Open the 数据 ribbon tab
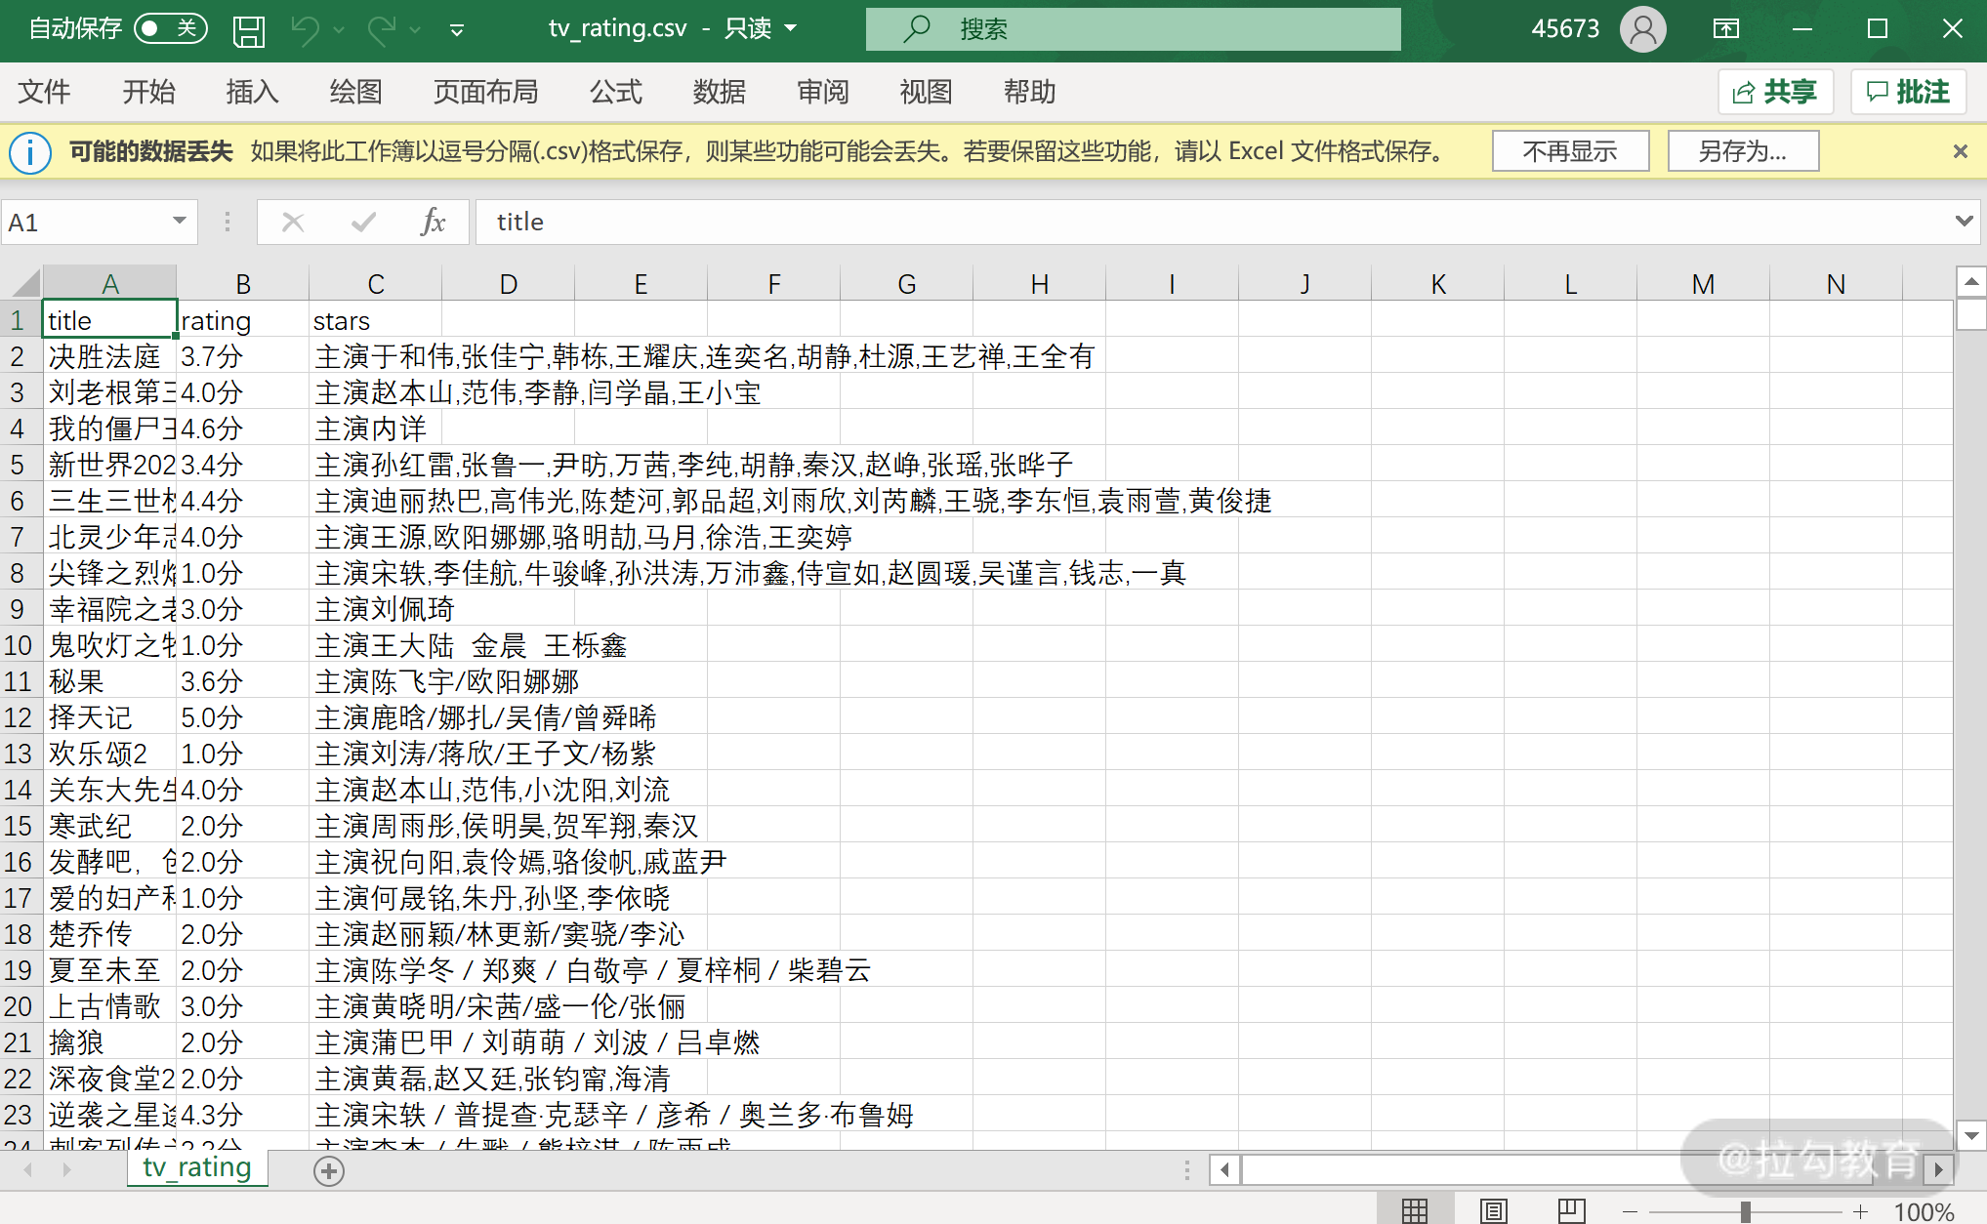1987x1224 pixels. click(719, 92)
